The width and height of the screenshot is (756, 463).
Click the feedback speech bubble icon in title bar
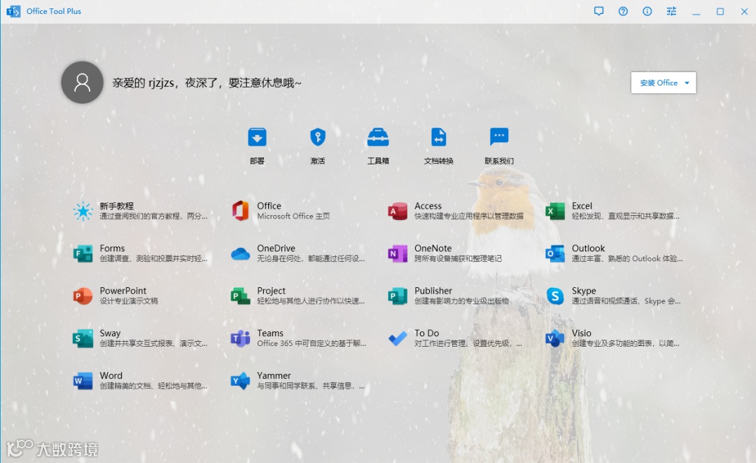[x=598, y=11]
